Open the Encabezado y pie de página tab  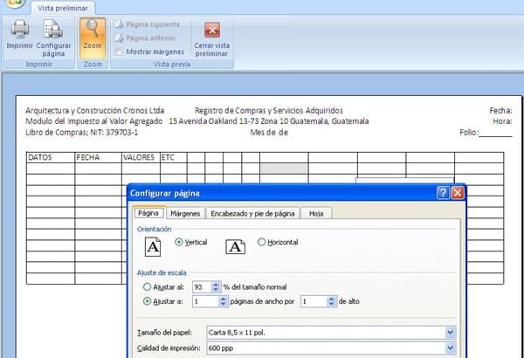pos(252,213)
